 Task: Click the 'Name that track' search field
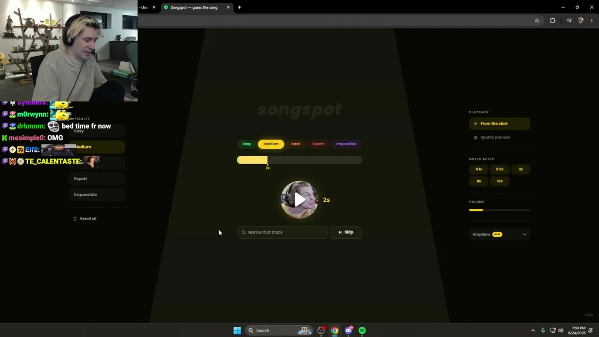282,232
